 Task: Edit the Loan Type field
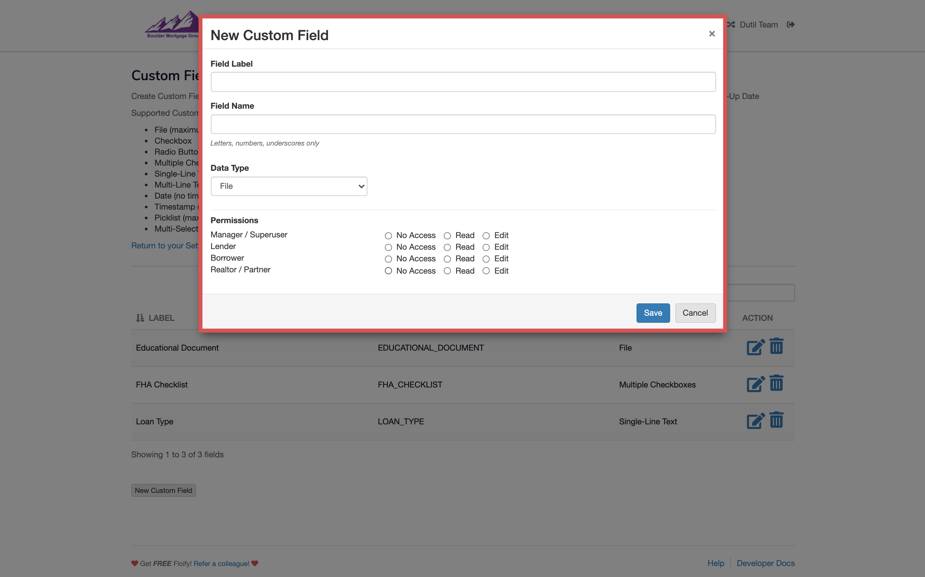click(755, 421)
